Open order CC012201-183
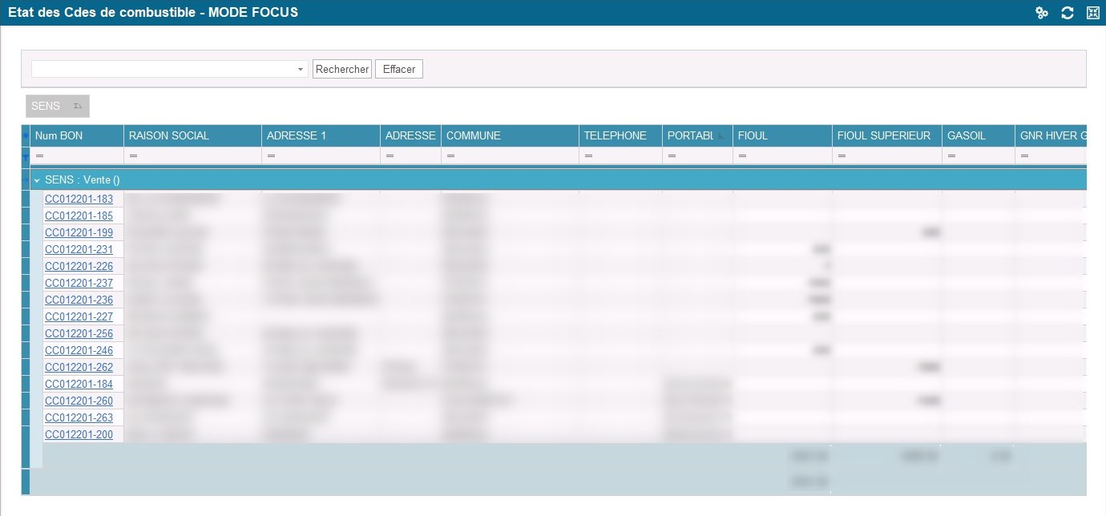 (79, 199)
